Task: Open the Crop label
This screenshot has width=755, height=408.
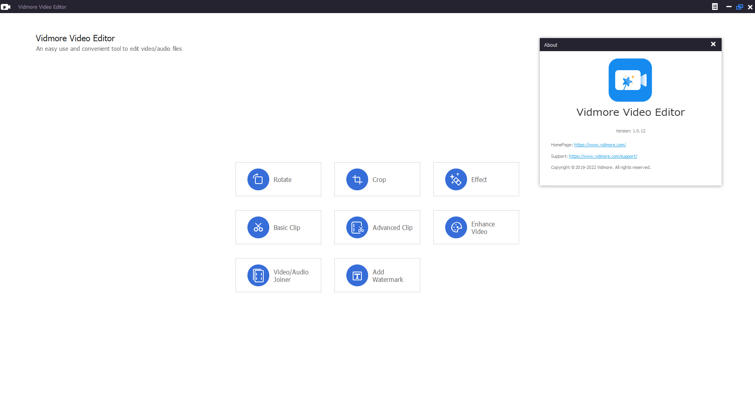Action: pyautogui.click(x=379, y=180)
